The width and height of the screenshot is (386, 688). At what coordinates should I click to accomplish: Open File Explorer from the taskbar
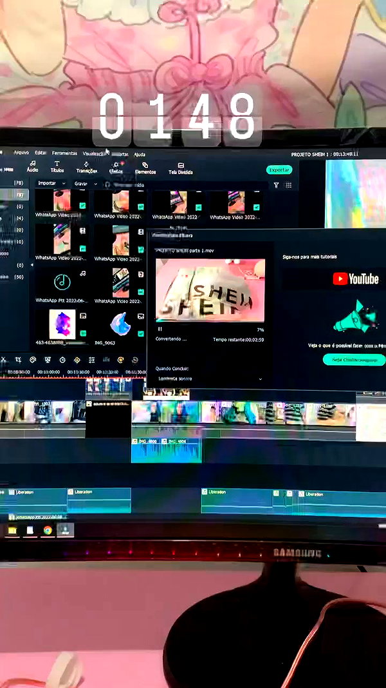point(12,531)
